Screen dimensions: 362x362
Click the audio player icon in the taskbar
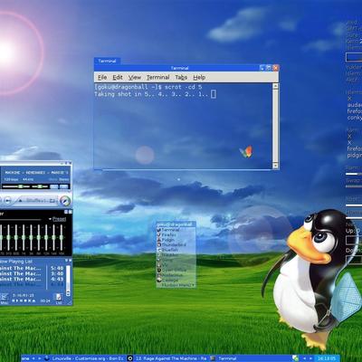click(130, 358)
